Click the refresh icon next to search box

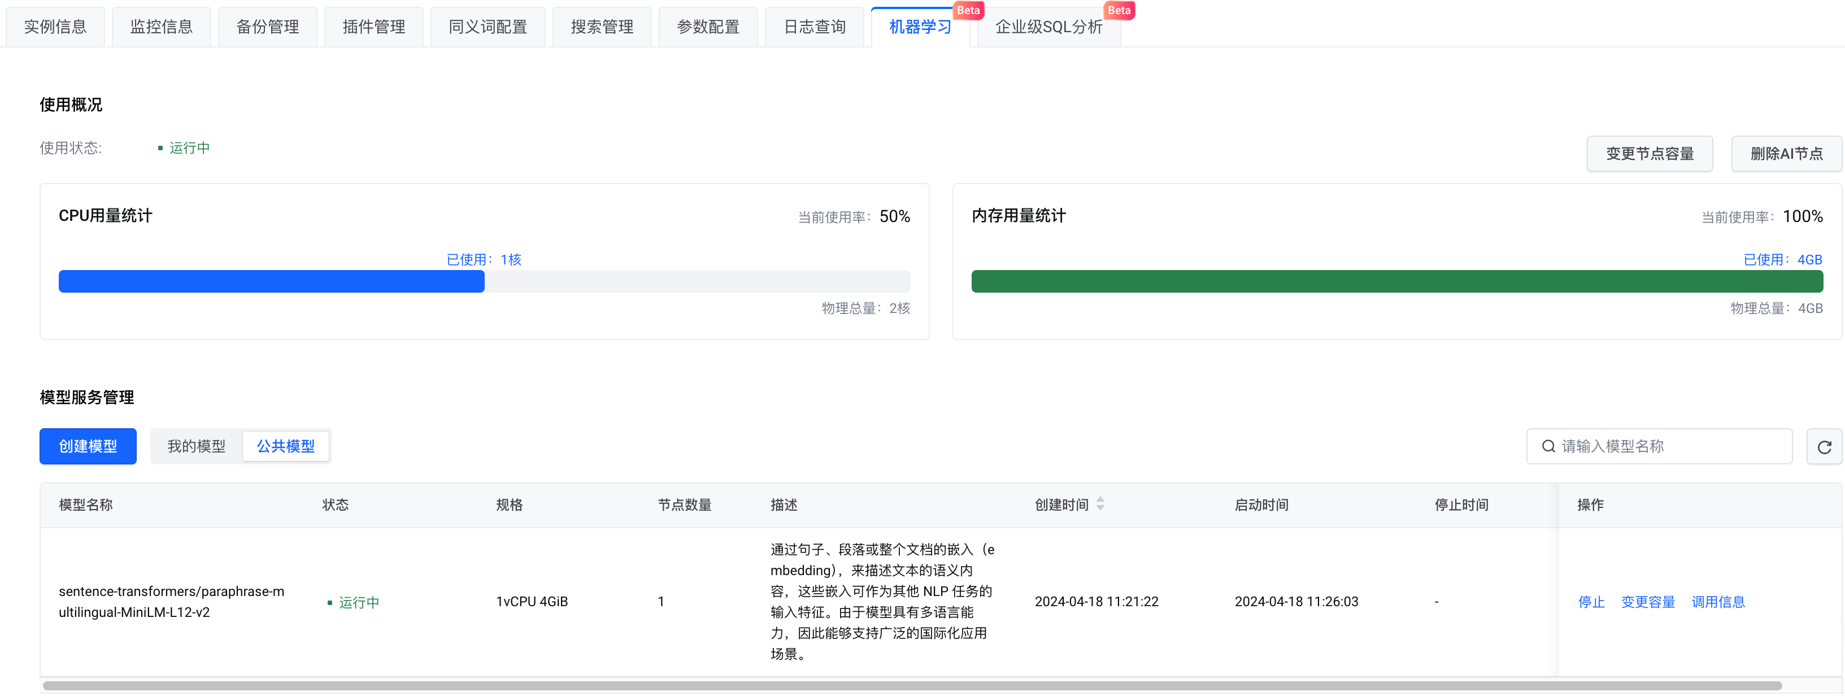pyautogui.click(x=1824, y=447)
